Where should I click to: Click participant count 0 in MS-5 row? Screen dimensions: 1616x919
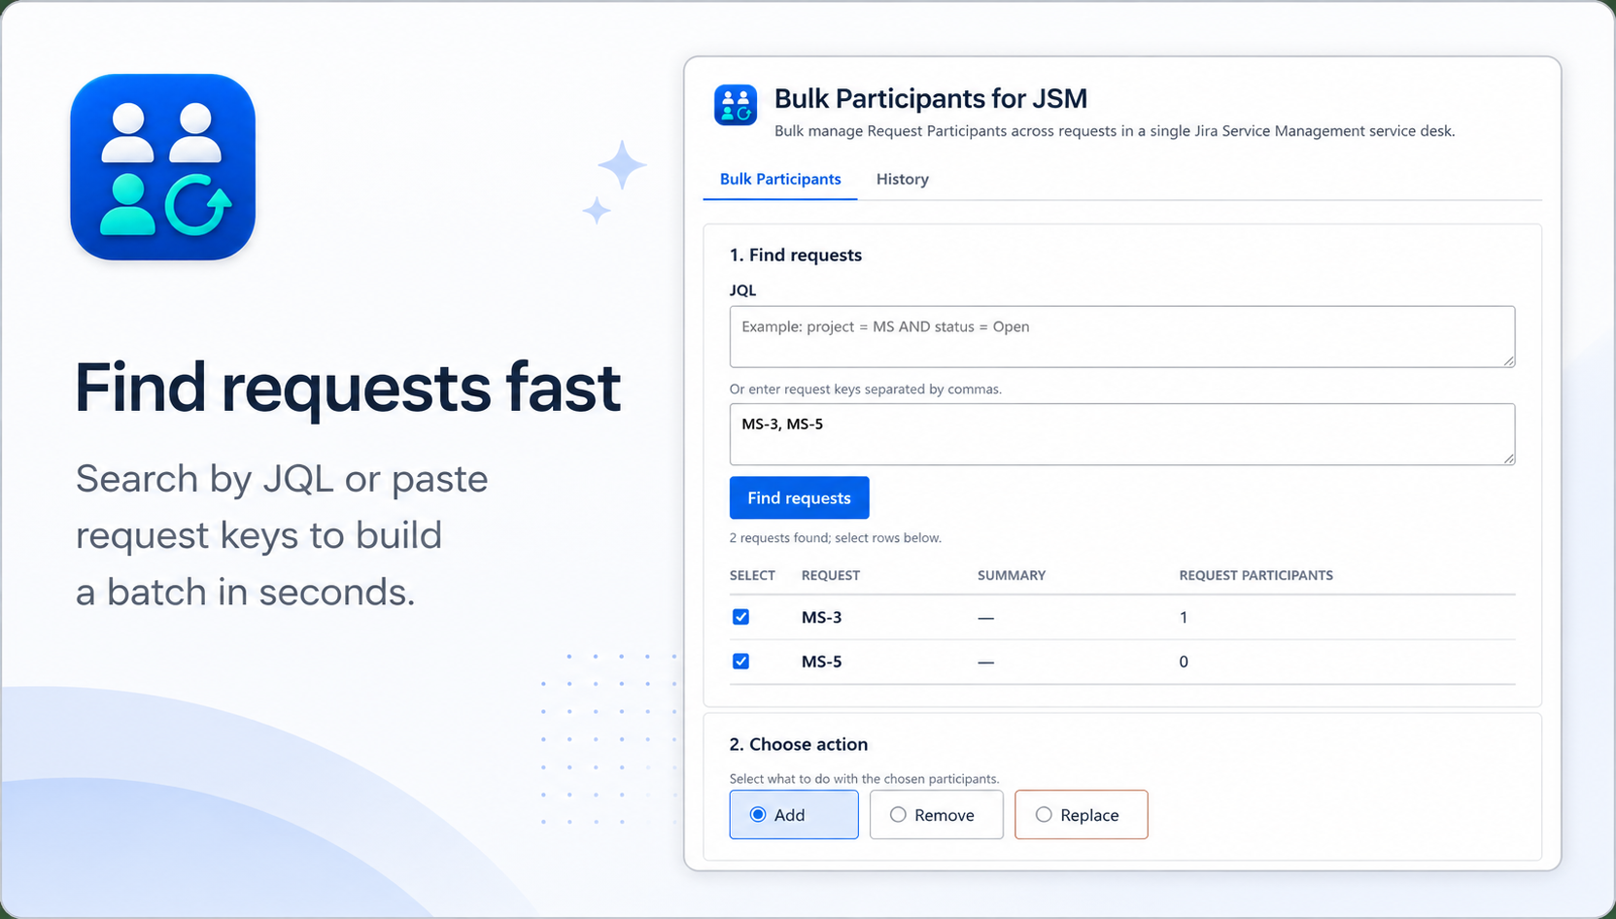[x=1183, y=662]
